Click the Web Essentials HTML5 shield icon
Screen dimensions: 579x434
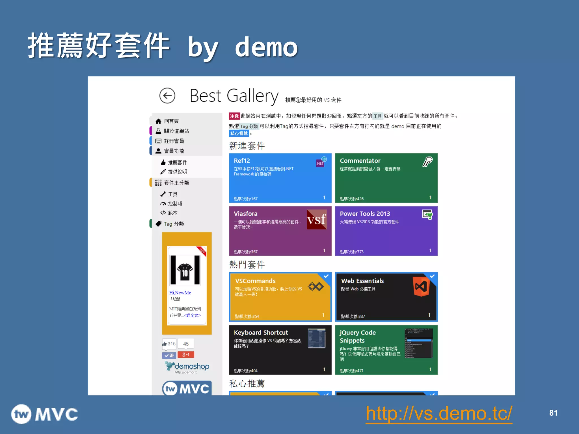coord(421,287)
